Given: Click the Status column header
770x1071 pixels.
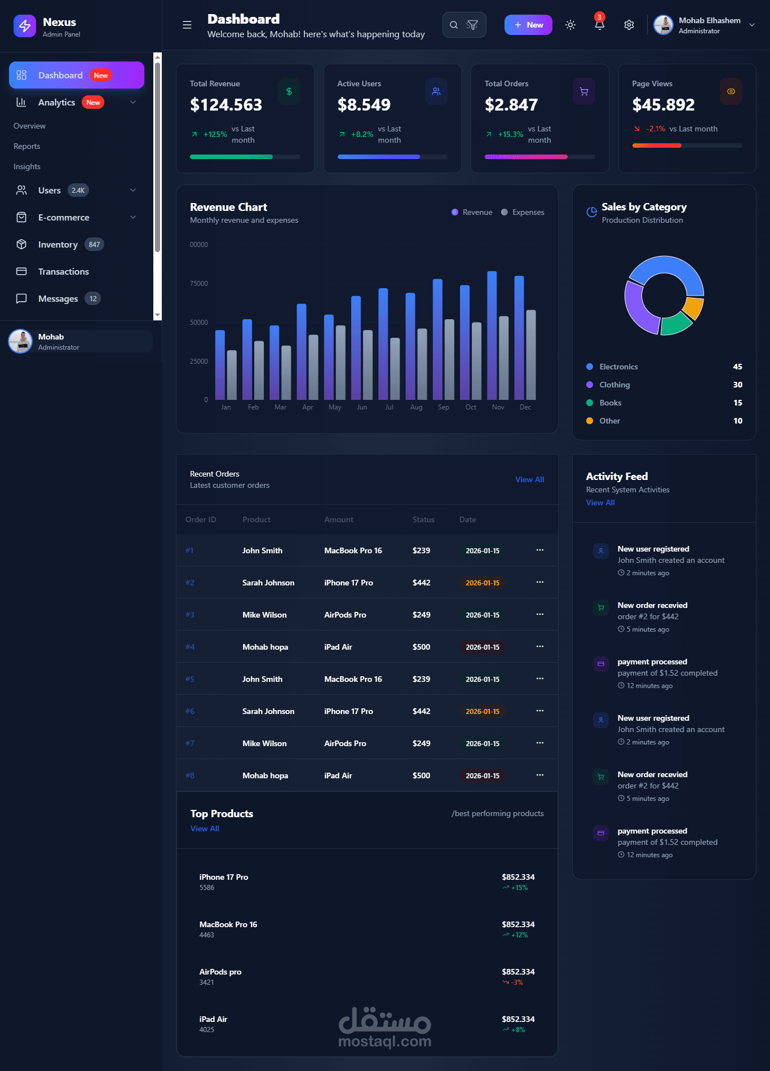Looking at the screenshot, I should (x=423, y=519).
